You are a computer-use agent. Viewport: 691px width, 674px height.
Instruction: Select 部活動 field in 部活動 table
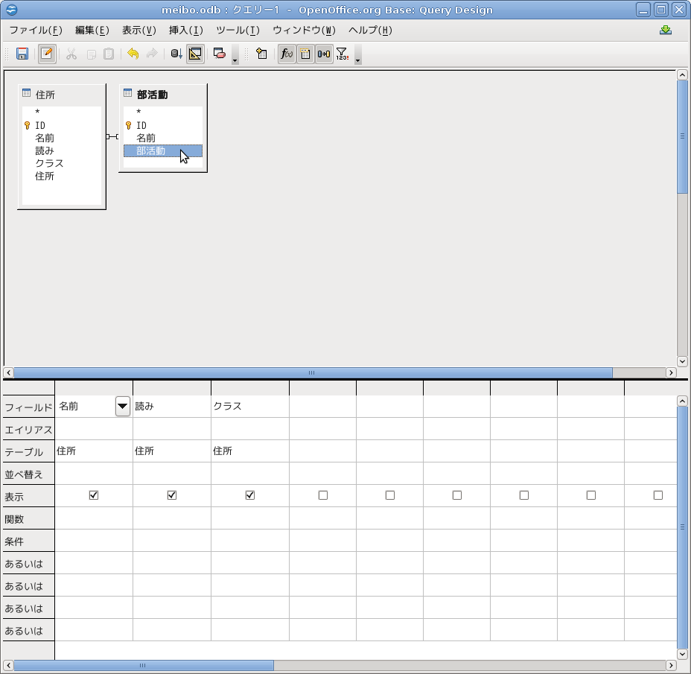[151, 150]
